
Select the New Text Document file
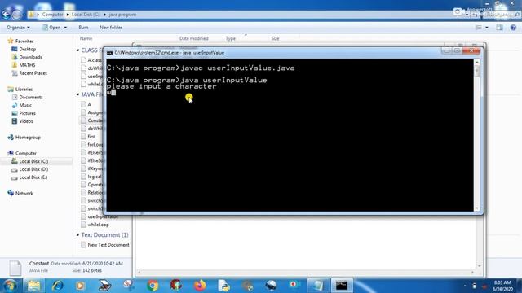point(108,245)
